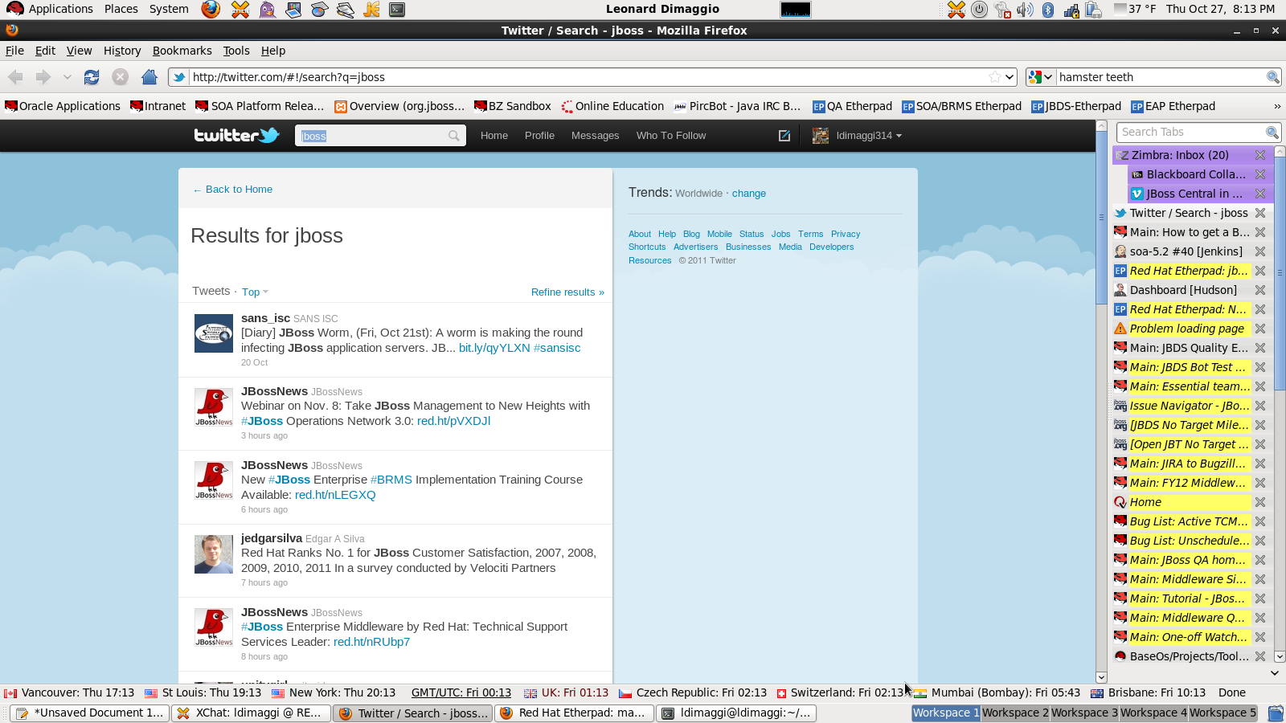Switch to Zimbra: Inbox (20) tab
Image resolution: width=1286 pixels, height=723 pixels.
click(x=1182, y=155)
